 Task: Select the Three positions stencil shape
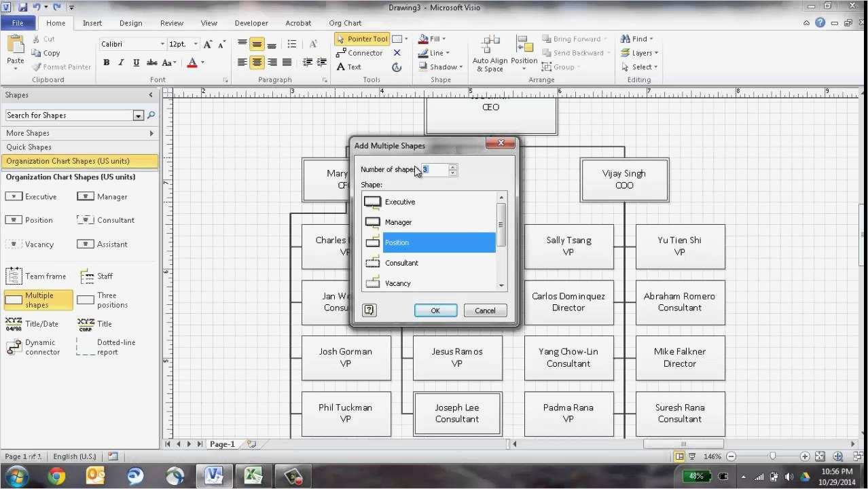(103, 300)
